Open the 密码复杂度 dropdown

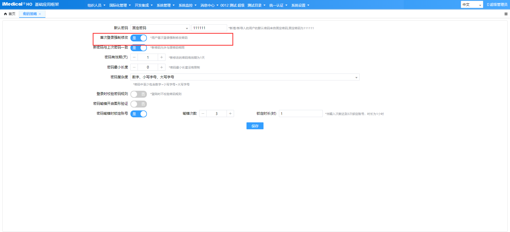click(245, 77)
